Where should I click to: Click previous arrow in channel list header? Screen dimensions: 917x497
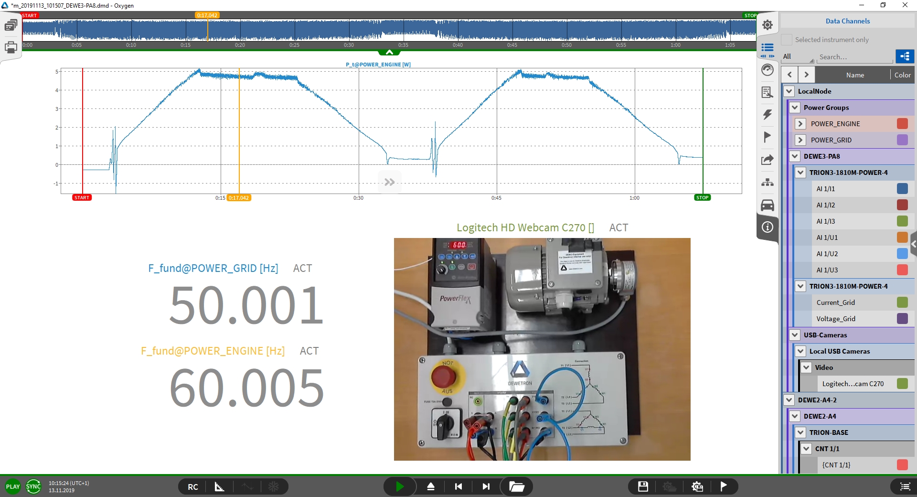click(789, 75)
